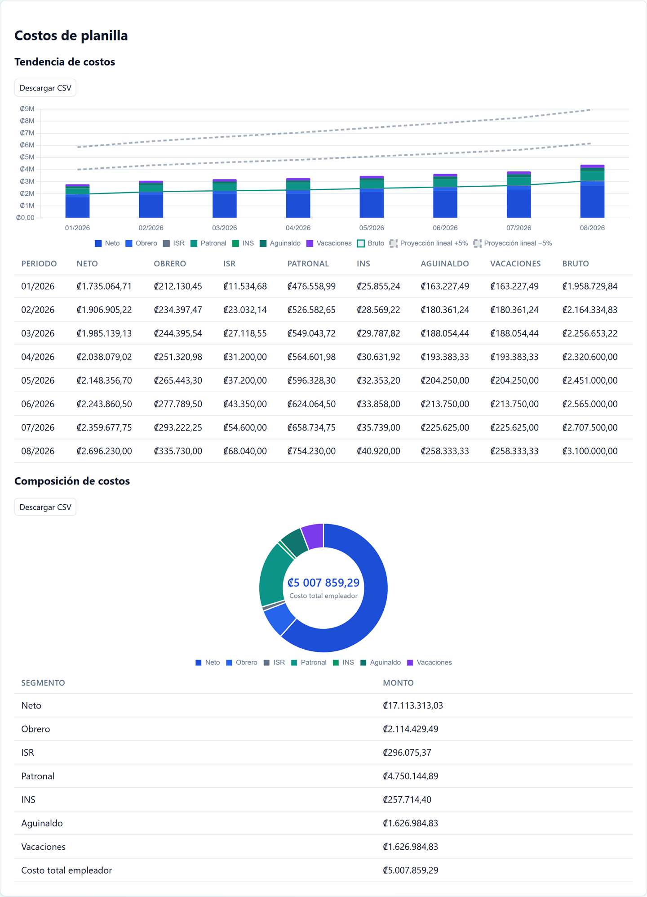Image resolution: width=647 pixels, height=897 pixels.
Task: Toggle Aguinaldo series in trend chart legend
Action: click(x=280, y=243)
